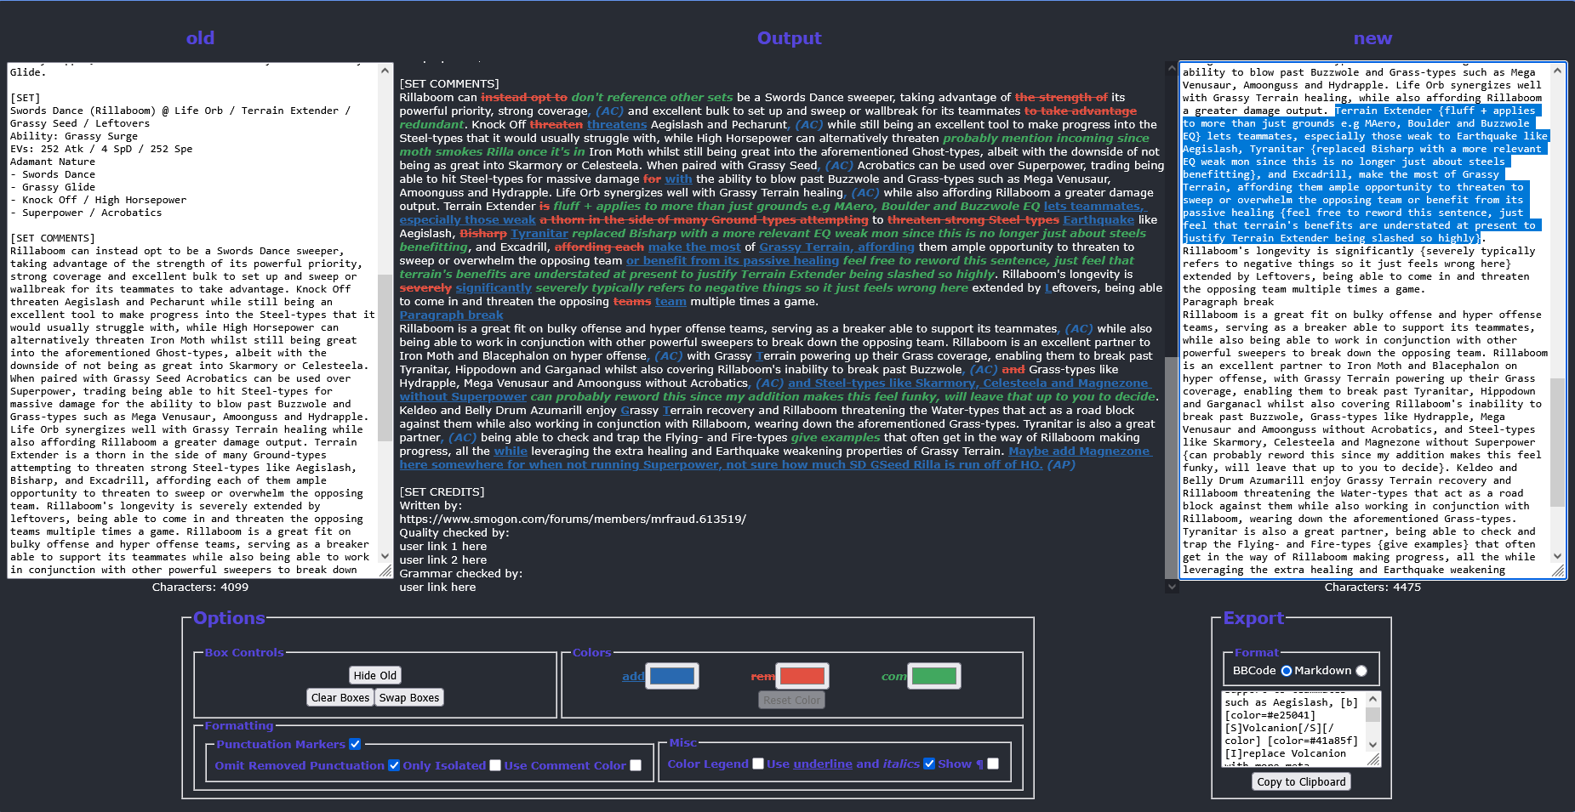Click the old box scrollbar up arrow
Screen dimensions: 1575x812
click(385, 71)
